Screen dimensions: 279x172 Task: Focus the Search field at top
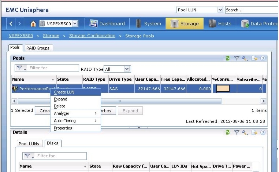coord(252,10)
